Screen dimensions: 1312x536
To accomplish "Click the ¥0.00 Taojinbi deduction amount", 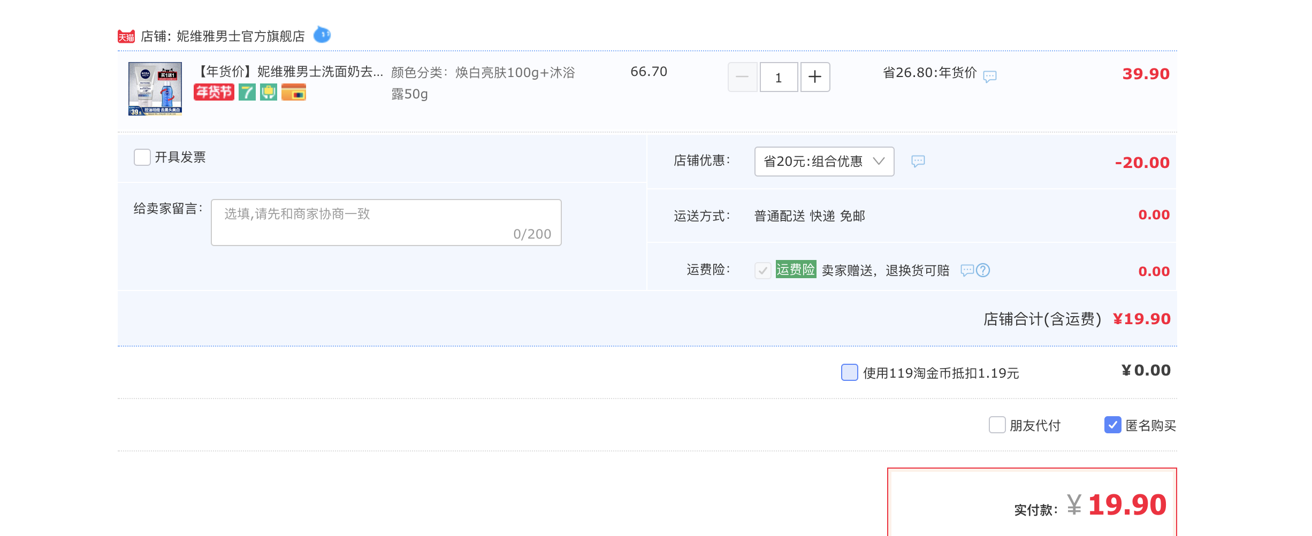I will tap(1146, 370).
